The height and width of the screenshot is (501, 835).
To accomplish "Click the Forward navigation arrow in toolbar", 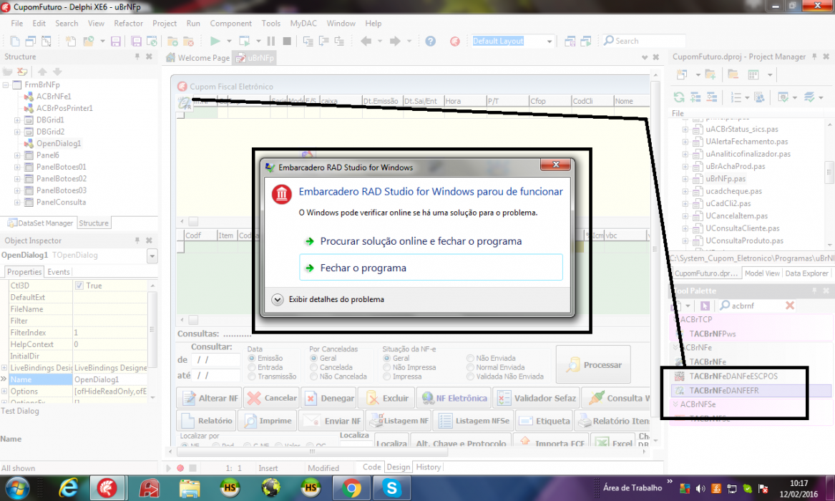I will [x=395, y=41].
